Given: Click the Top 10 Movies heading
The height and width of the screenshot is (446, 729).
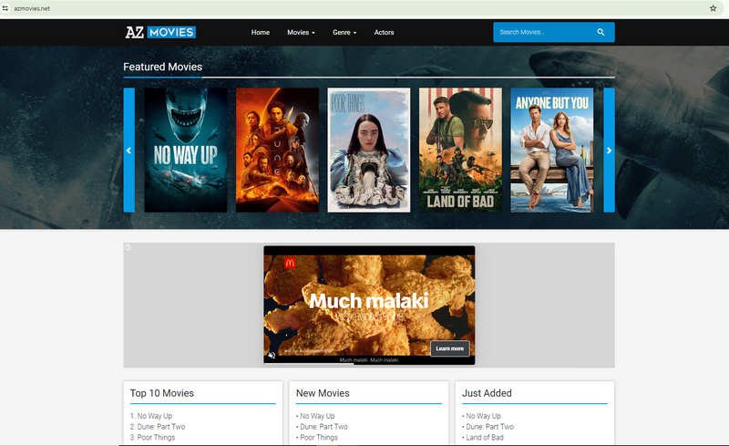Looking at the screenshot, I should (x=162, y=393).
